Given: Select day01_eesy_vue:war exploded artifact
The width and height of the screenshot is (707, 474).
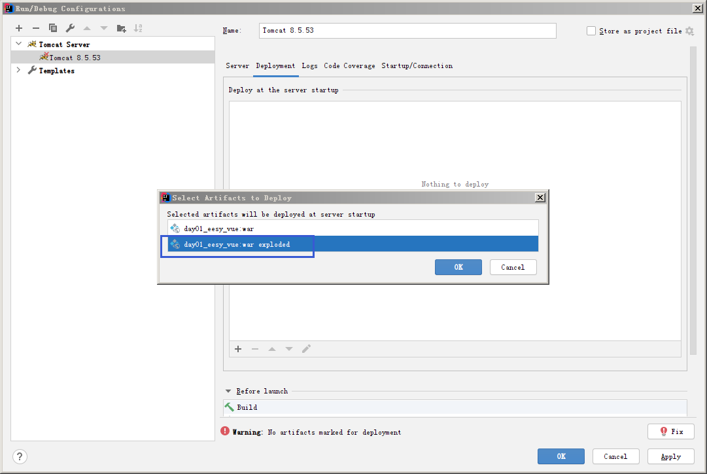Looking at the screenshot, I should click(x=353, y=244).
